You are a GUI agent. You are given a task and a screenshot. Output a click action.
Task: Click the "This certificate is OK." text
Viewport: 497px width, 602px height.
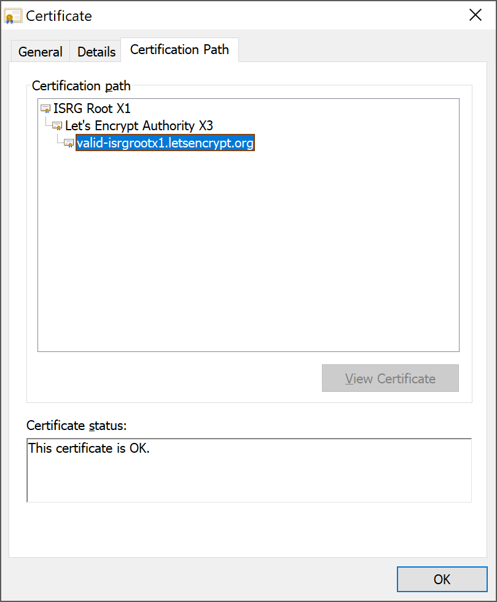click(x=88, y=448)
